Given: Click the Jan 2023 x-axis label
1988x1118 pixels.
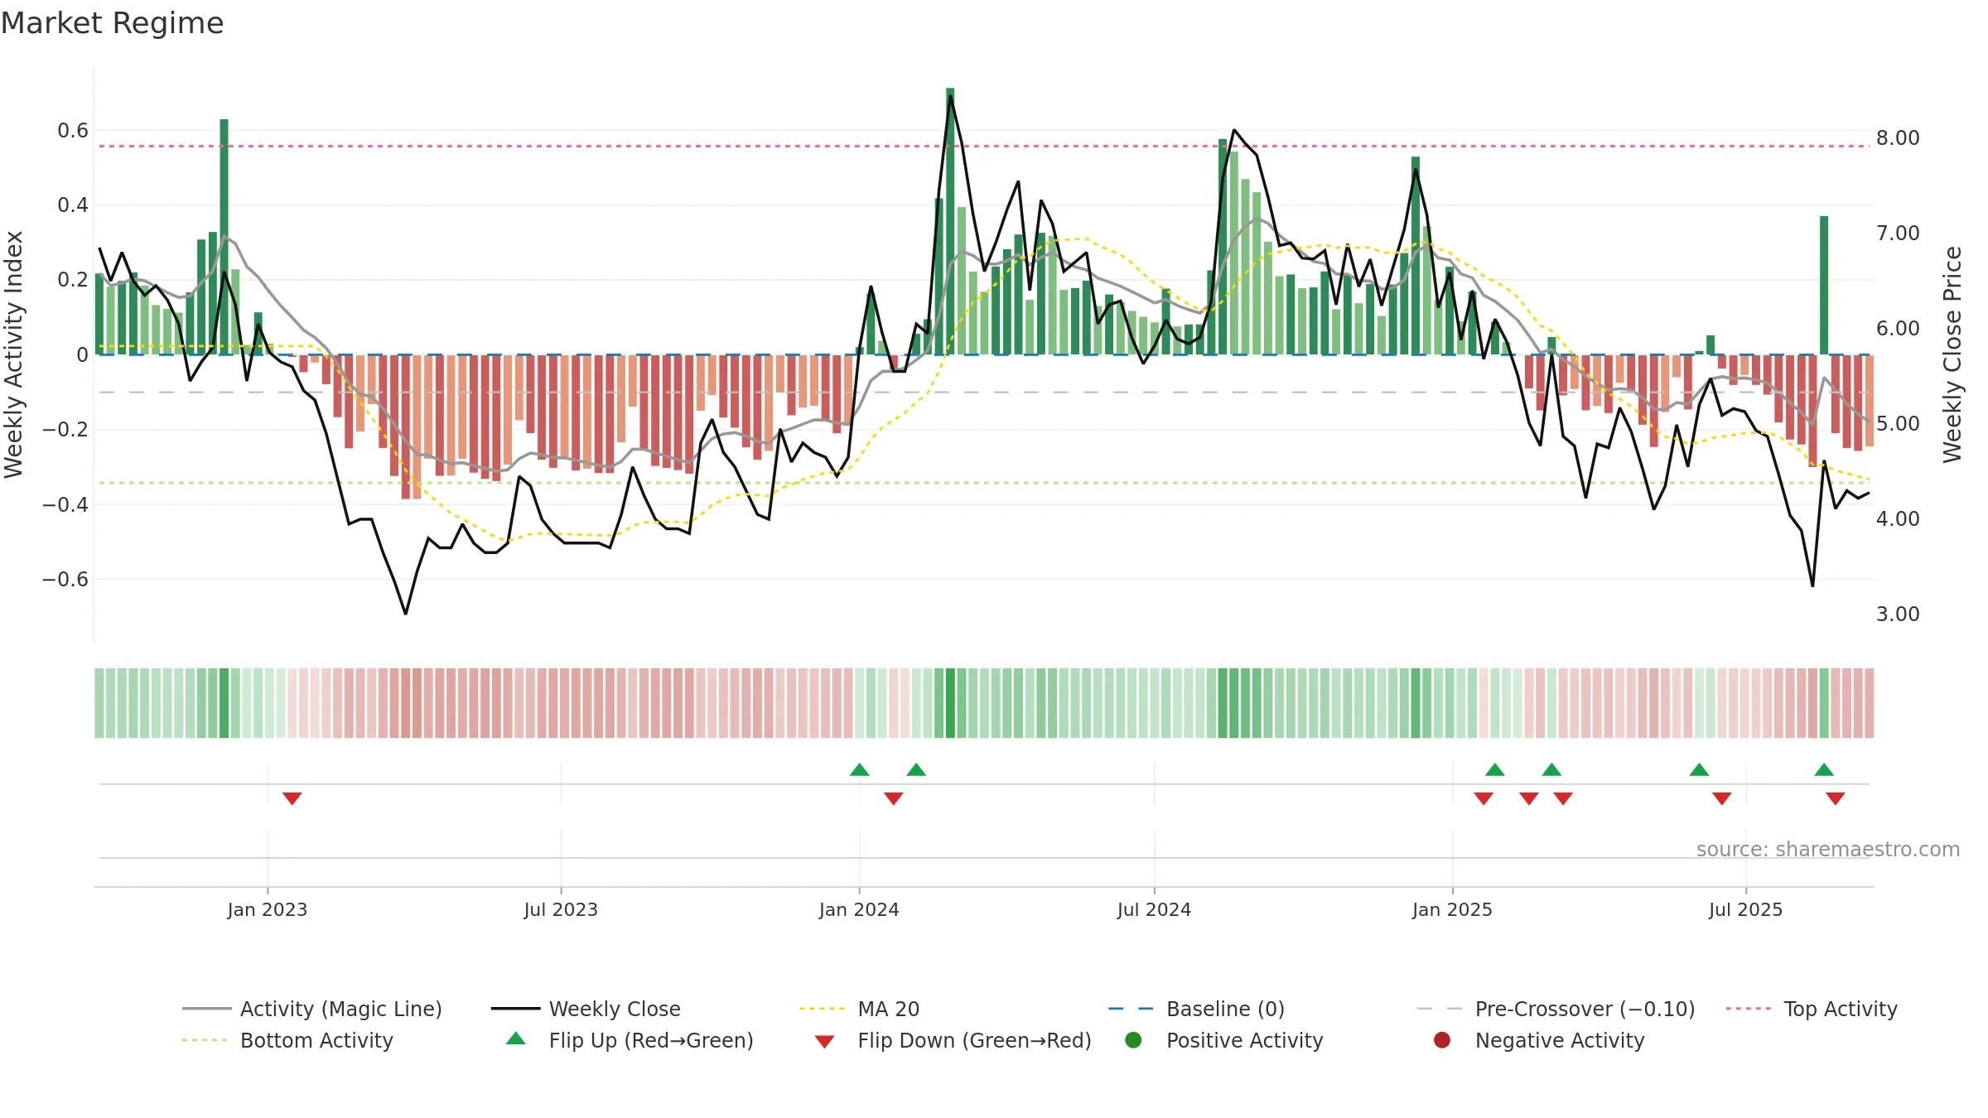Looking at the screenshot, I should [268, 909].
